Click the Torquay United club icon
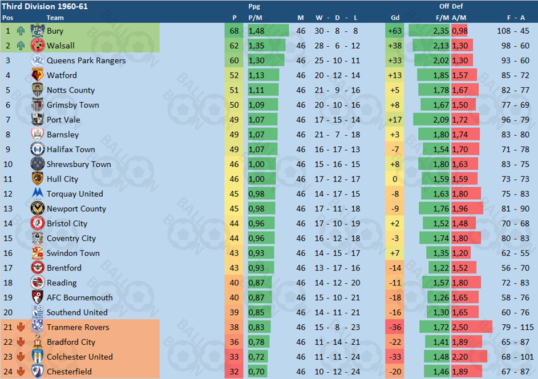This screenshot has height=379, width=538. (38, 193)
